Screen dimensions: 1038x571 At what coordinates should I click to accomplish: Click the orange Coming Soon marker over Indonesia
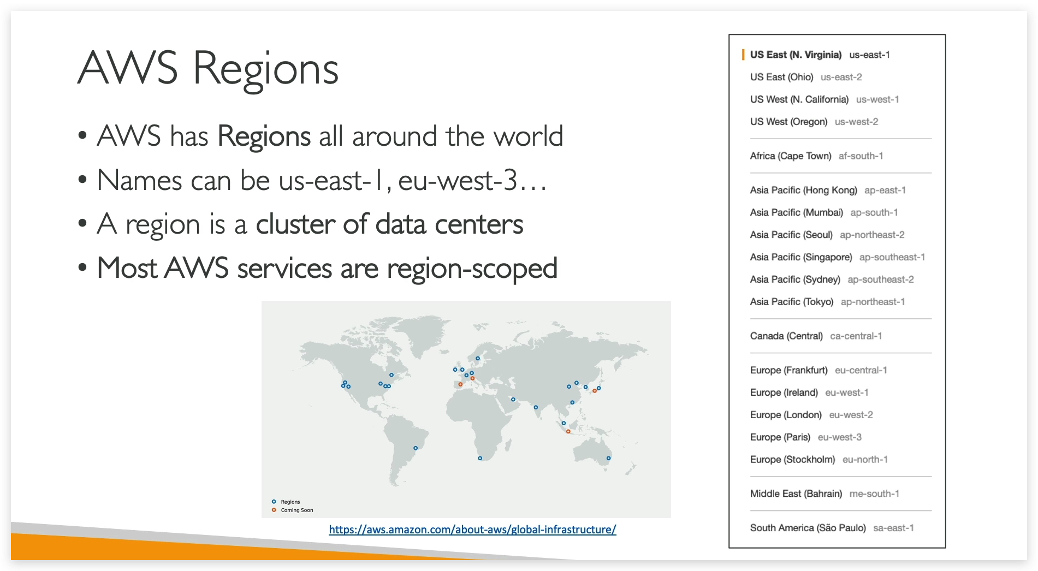click(x=568, y=431)
